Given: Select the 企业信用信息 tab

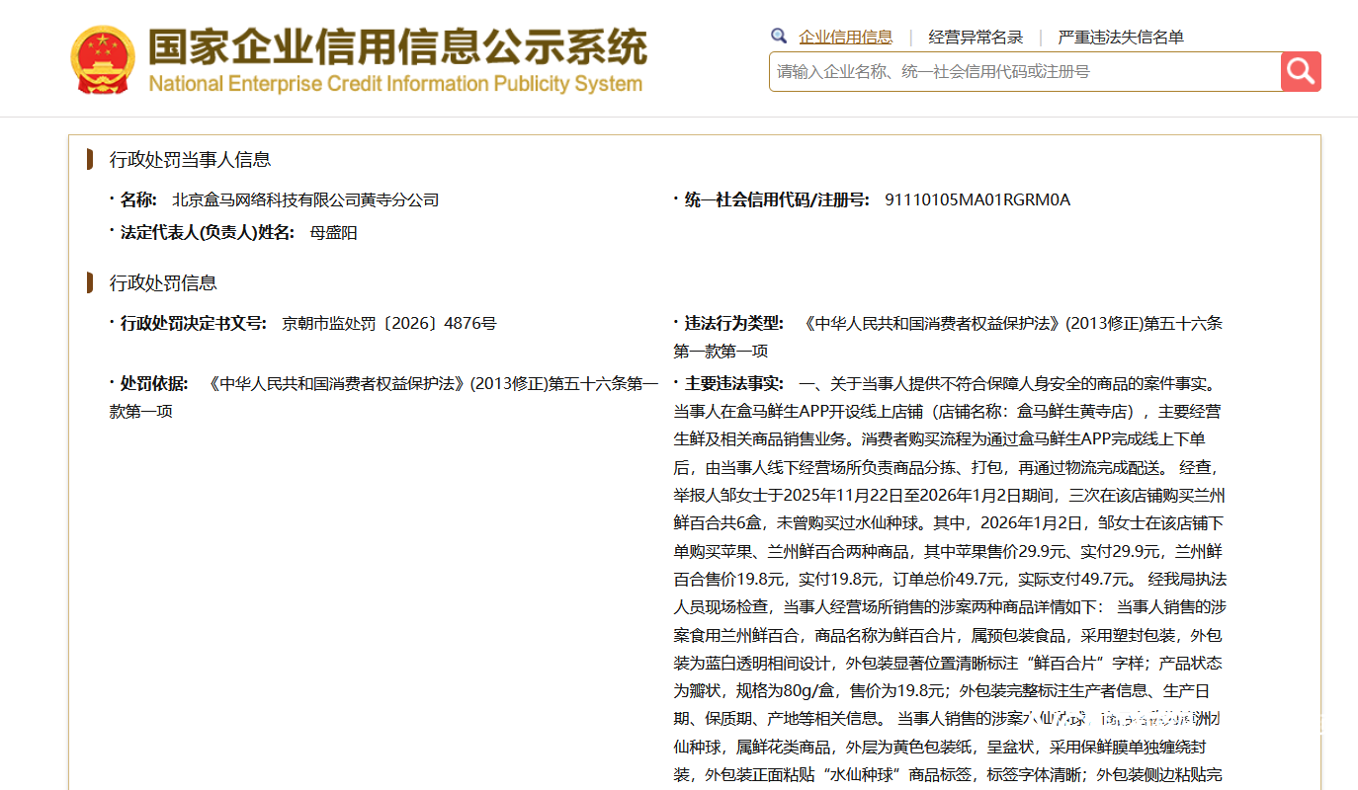Looking at the screenshot, I should pyautogui.click(x=845, y=38).
